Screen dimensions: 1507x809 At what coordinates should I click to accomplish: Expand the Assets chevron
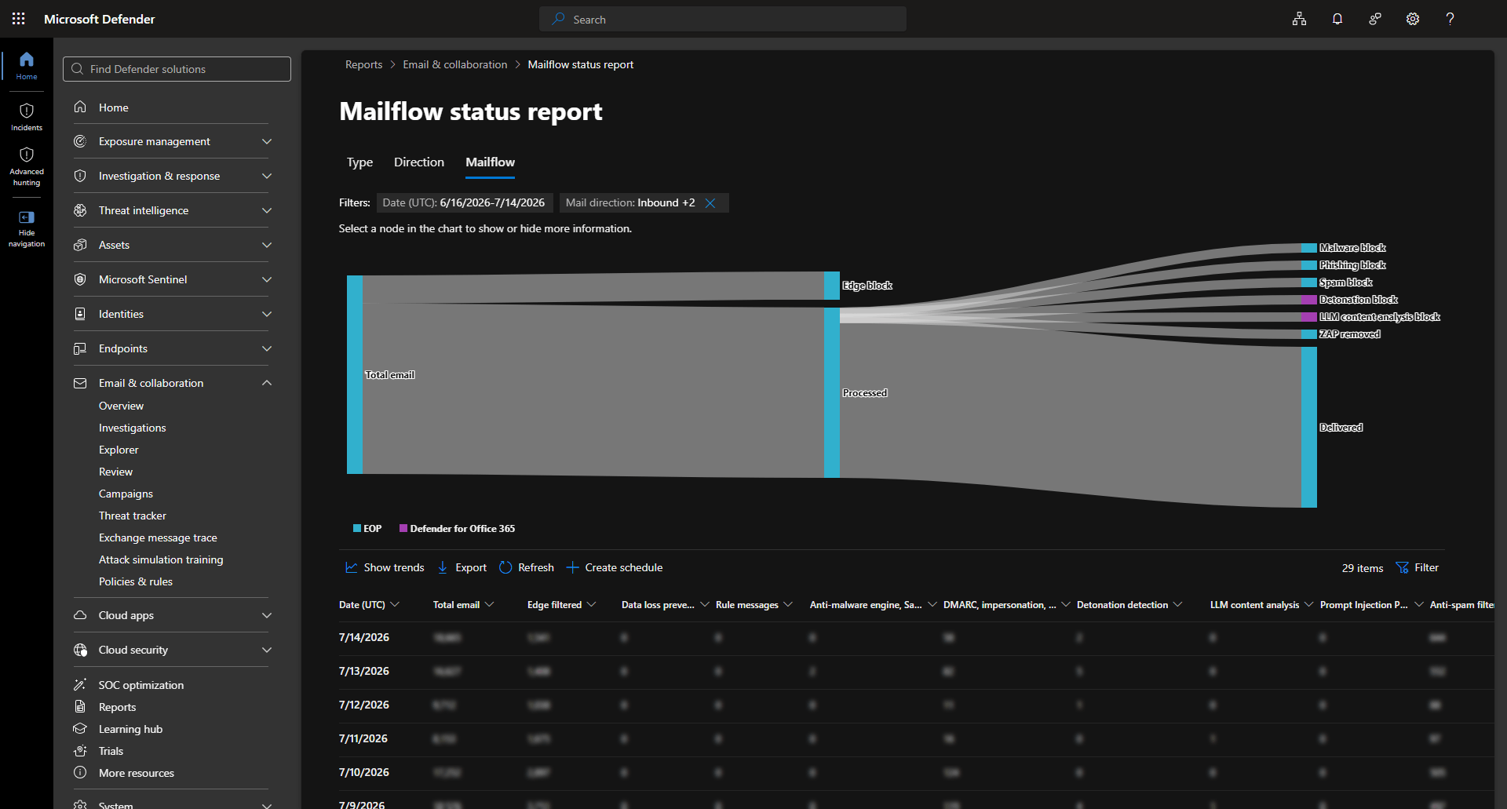pyautogui.click(x=267, y=245)
